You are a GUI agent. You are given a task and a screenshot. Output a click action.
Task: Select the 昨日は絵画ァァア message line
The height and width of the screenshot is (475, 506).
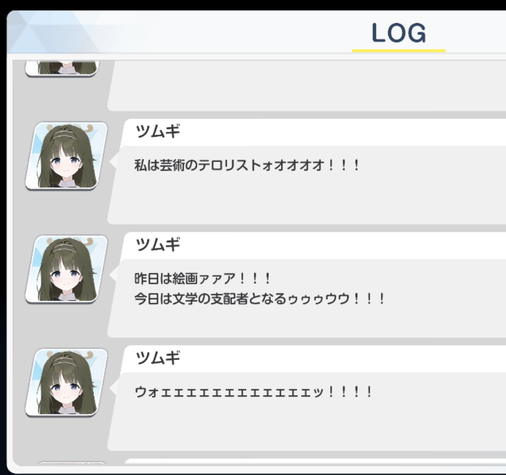pyautogui.click(x=202, y=278)
